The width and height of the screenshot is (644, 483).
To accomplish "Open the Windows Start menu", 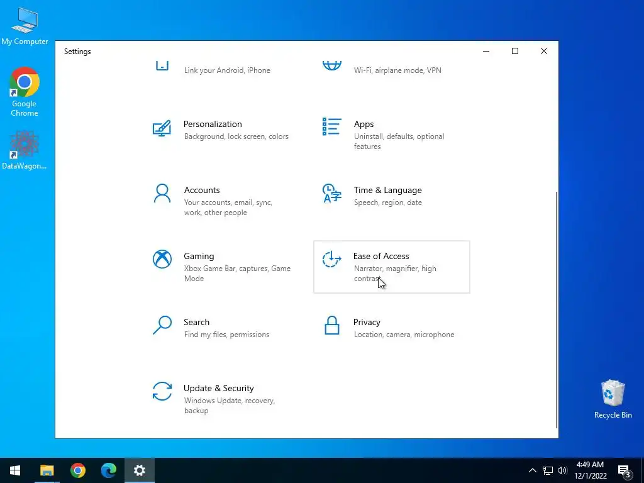I will click(15, 470).
